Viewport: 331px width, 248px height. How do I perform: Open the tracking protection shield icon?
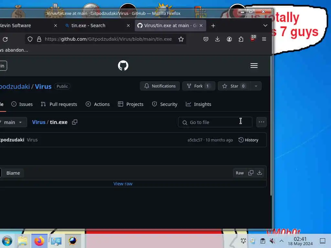[30, 39]
